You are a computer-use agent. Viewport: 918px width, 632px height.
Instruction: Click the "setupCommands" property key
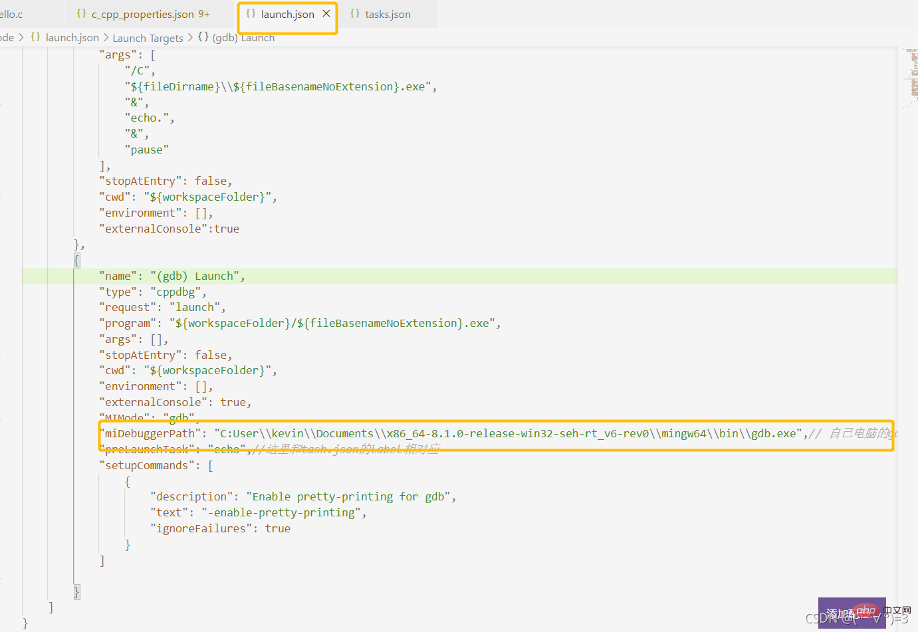tap(147, 465)
